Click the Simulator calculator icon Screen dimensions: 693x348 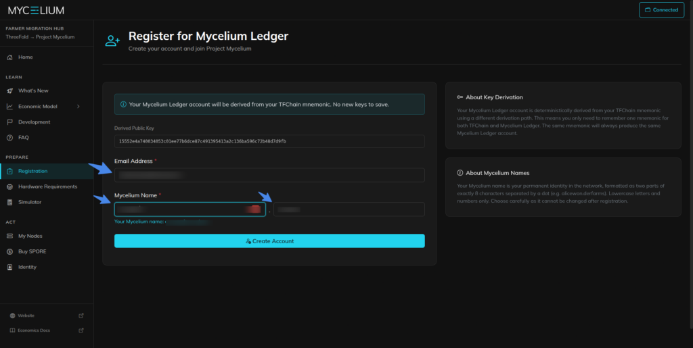[9, 202]
